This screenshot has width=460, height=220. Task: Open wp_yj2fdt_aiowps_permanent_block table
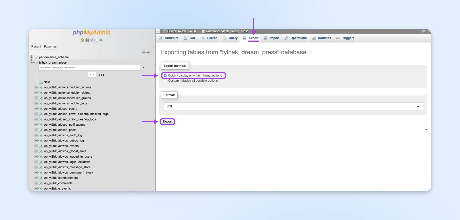(68, 173)
